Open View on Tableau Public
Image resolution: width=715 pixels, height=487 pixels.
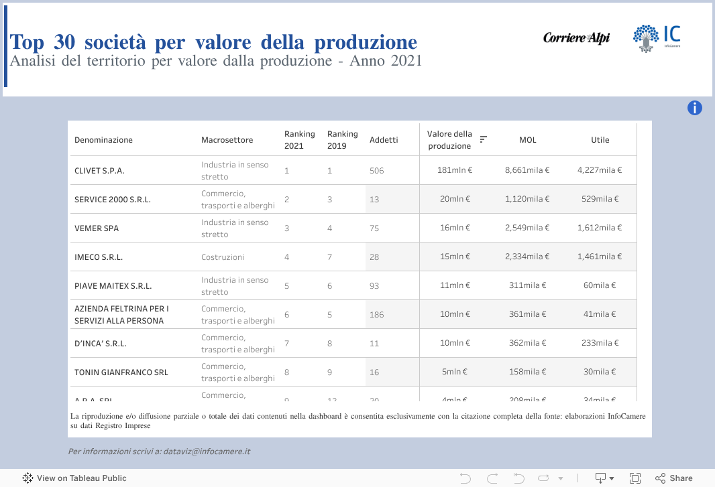(81, 478)
